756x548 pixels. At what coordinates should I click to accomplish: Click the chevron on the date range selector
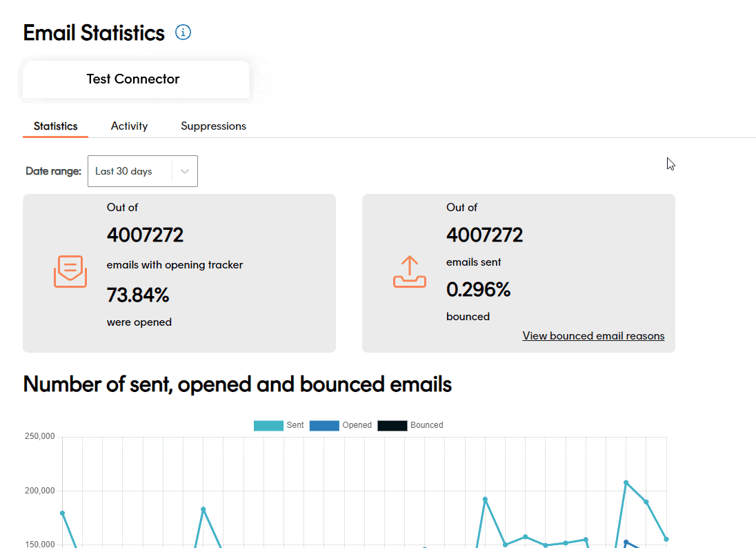click(x=184, y=170)
